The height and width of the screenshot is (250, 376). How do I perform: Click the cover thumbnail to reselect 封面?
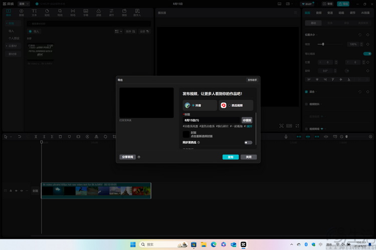(x=186, y=134)
